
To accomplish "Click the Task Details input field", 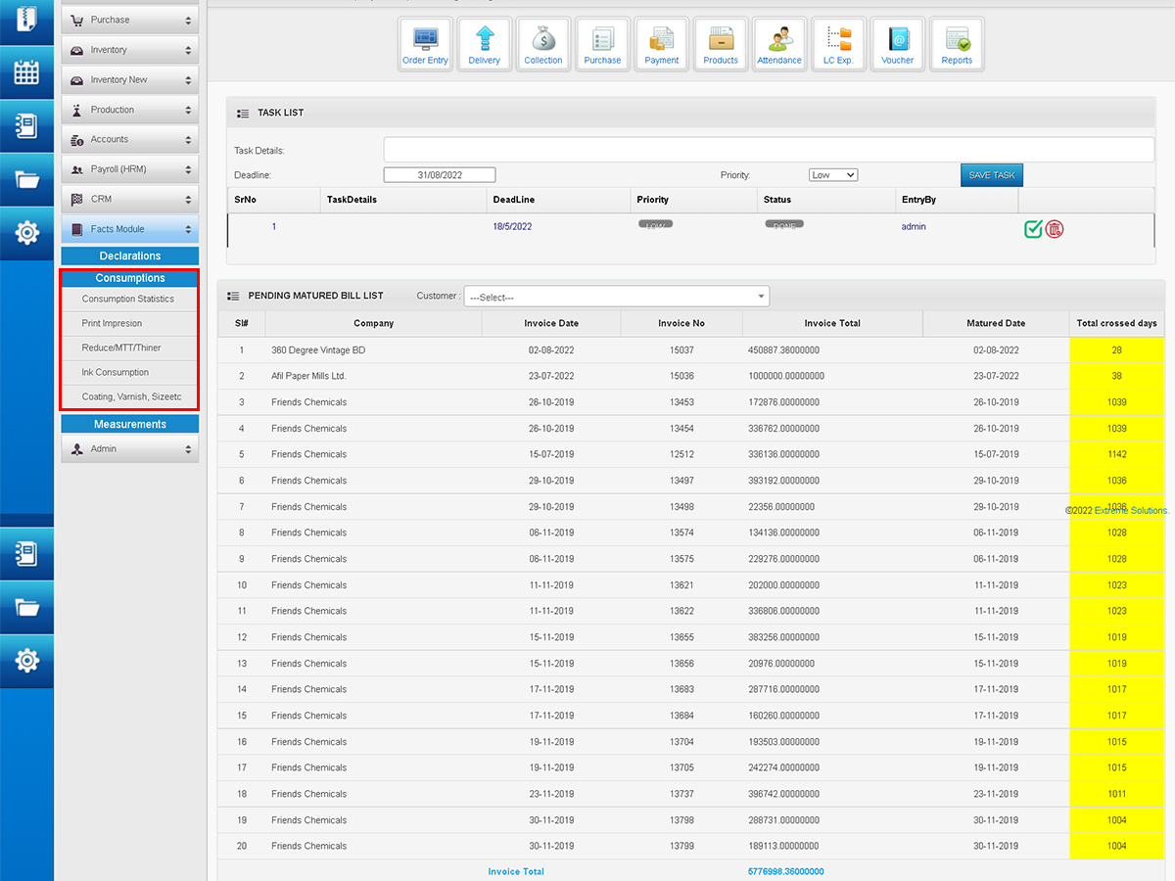I will (769, 150).
